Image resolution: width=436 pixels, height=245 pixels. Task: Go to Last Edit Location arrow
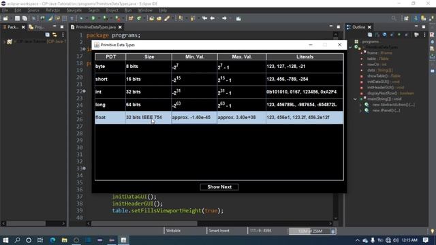click(x=204, y=18)
